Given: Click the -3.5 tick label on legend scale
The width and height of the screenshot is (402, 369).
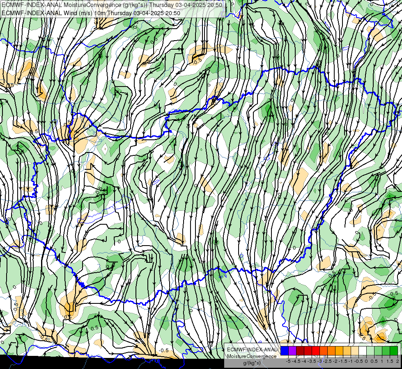Looking at the screenshot, I should click(312, 361).
